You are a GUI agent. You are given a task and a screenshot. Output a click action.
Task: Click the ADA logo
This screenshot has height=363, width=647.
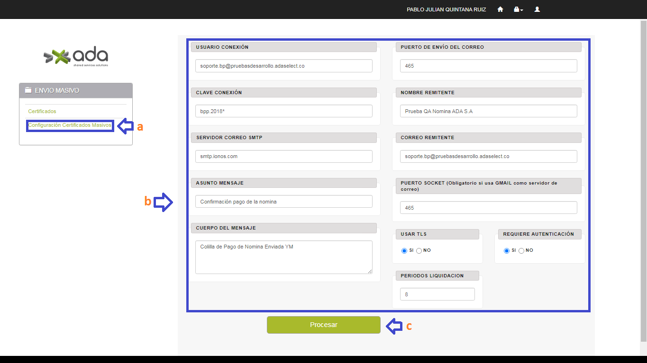76,57
